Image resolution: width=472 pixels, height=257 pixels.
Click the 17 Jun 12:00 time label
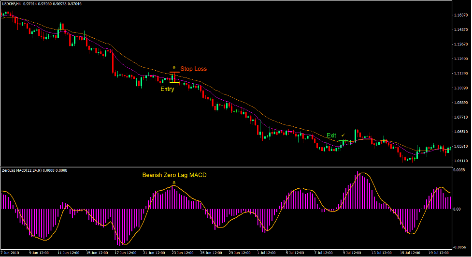tap(126, 253)
